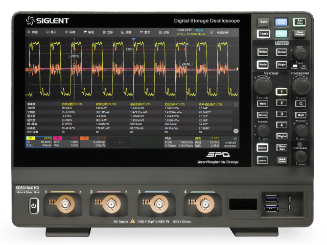This screenshot has height=245, width=327.
Task: Select the blue trigger position marker above waveform
Action: [x=134, y=39]
